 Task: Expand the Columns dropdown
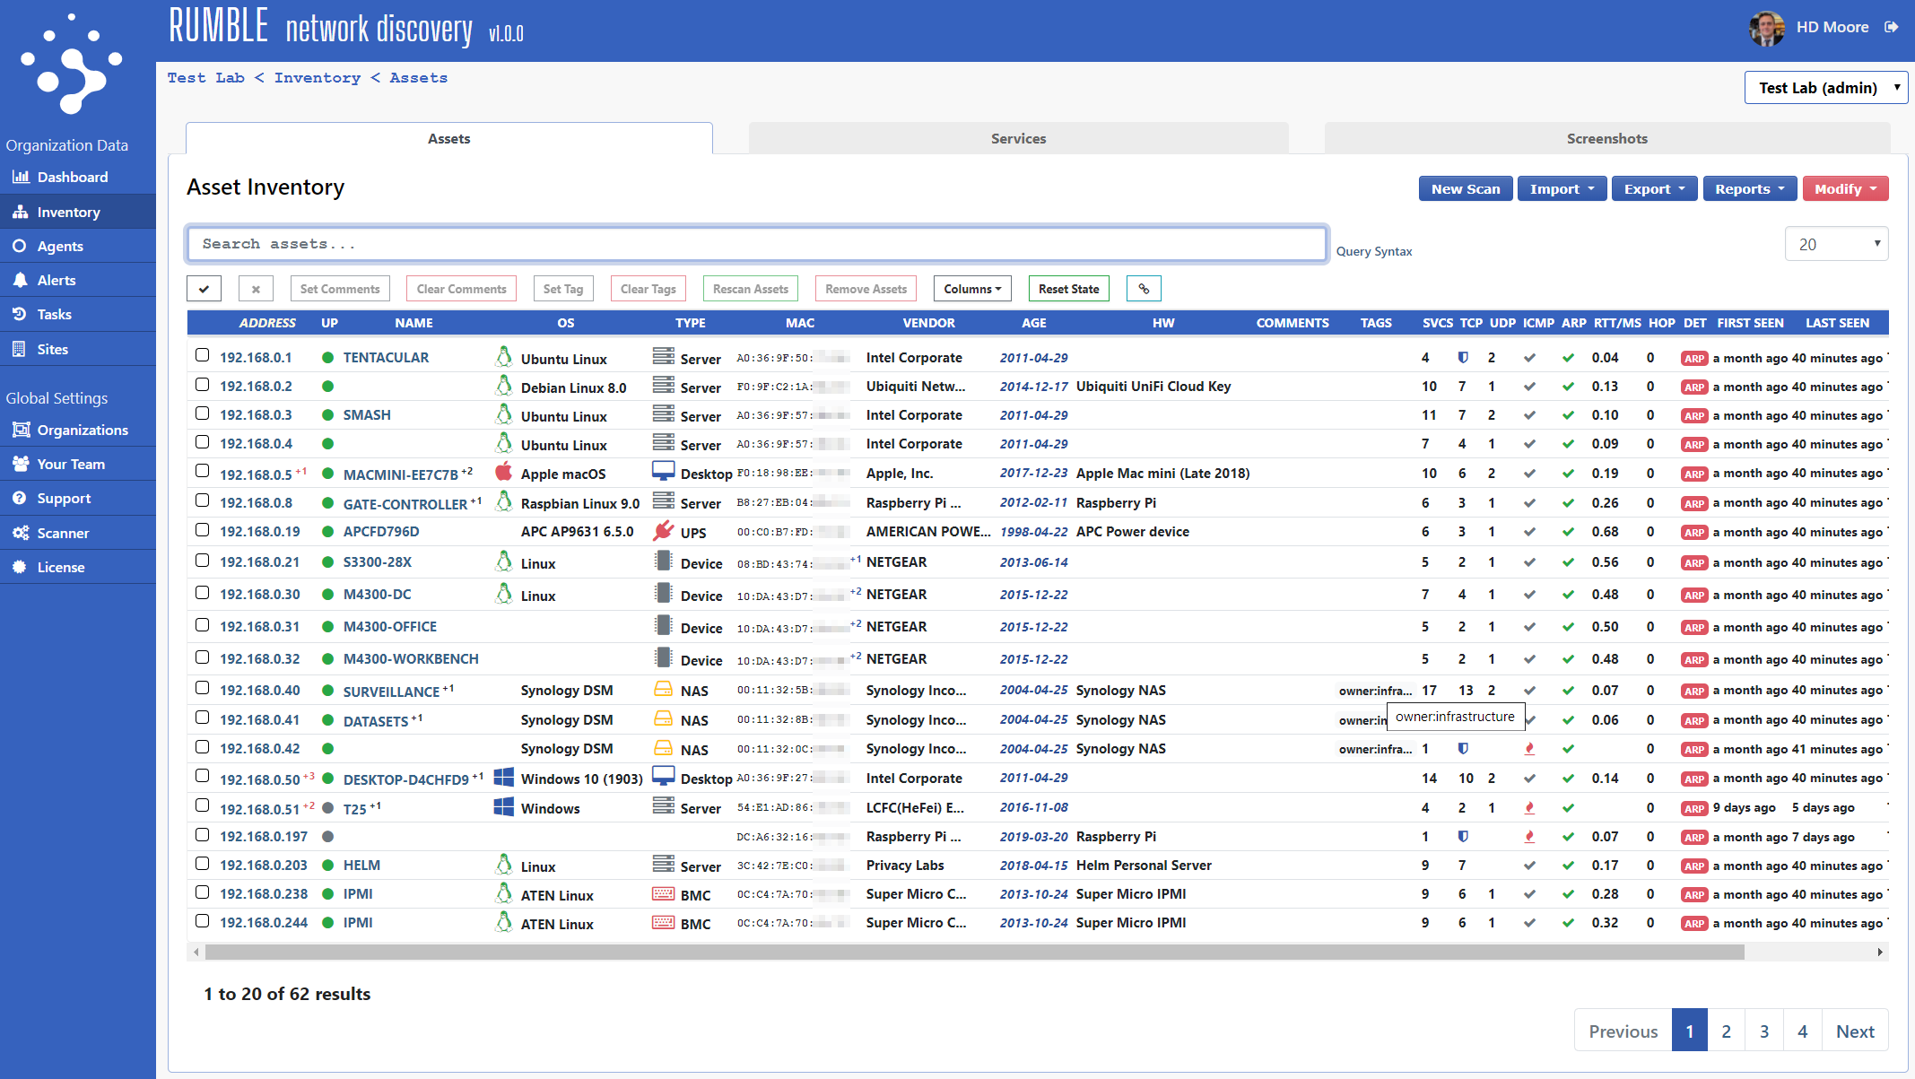(972, 289)
